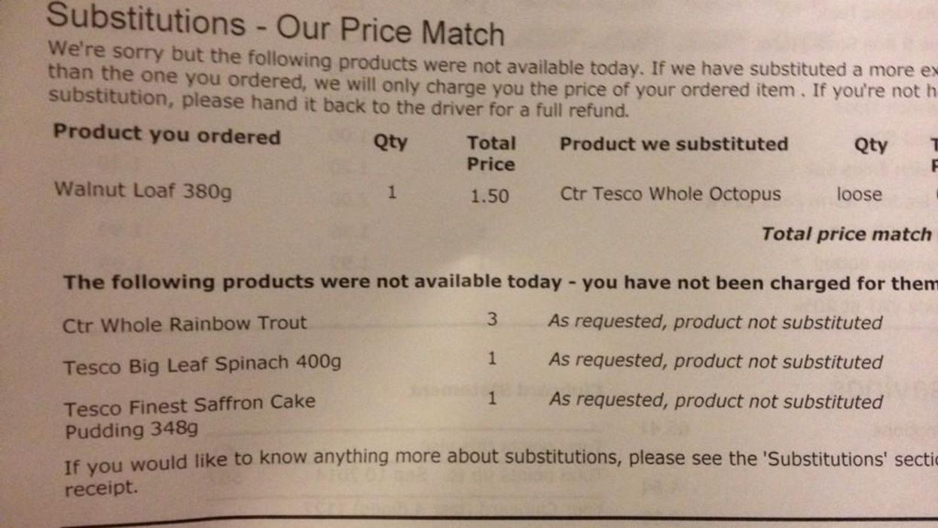This screenshot has width=938, height=528.
Task: Click the quantity 3 for Rainbow Trout
Action: tap(491, 320)
